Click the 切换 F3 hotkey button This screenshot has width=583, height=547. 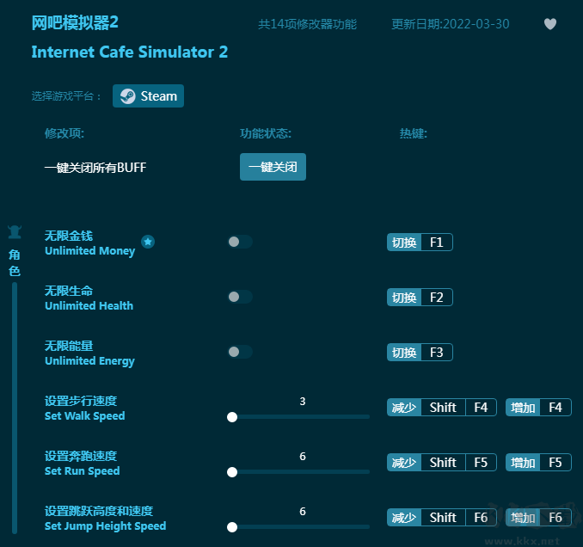[x=420, y=353]
